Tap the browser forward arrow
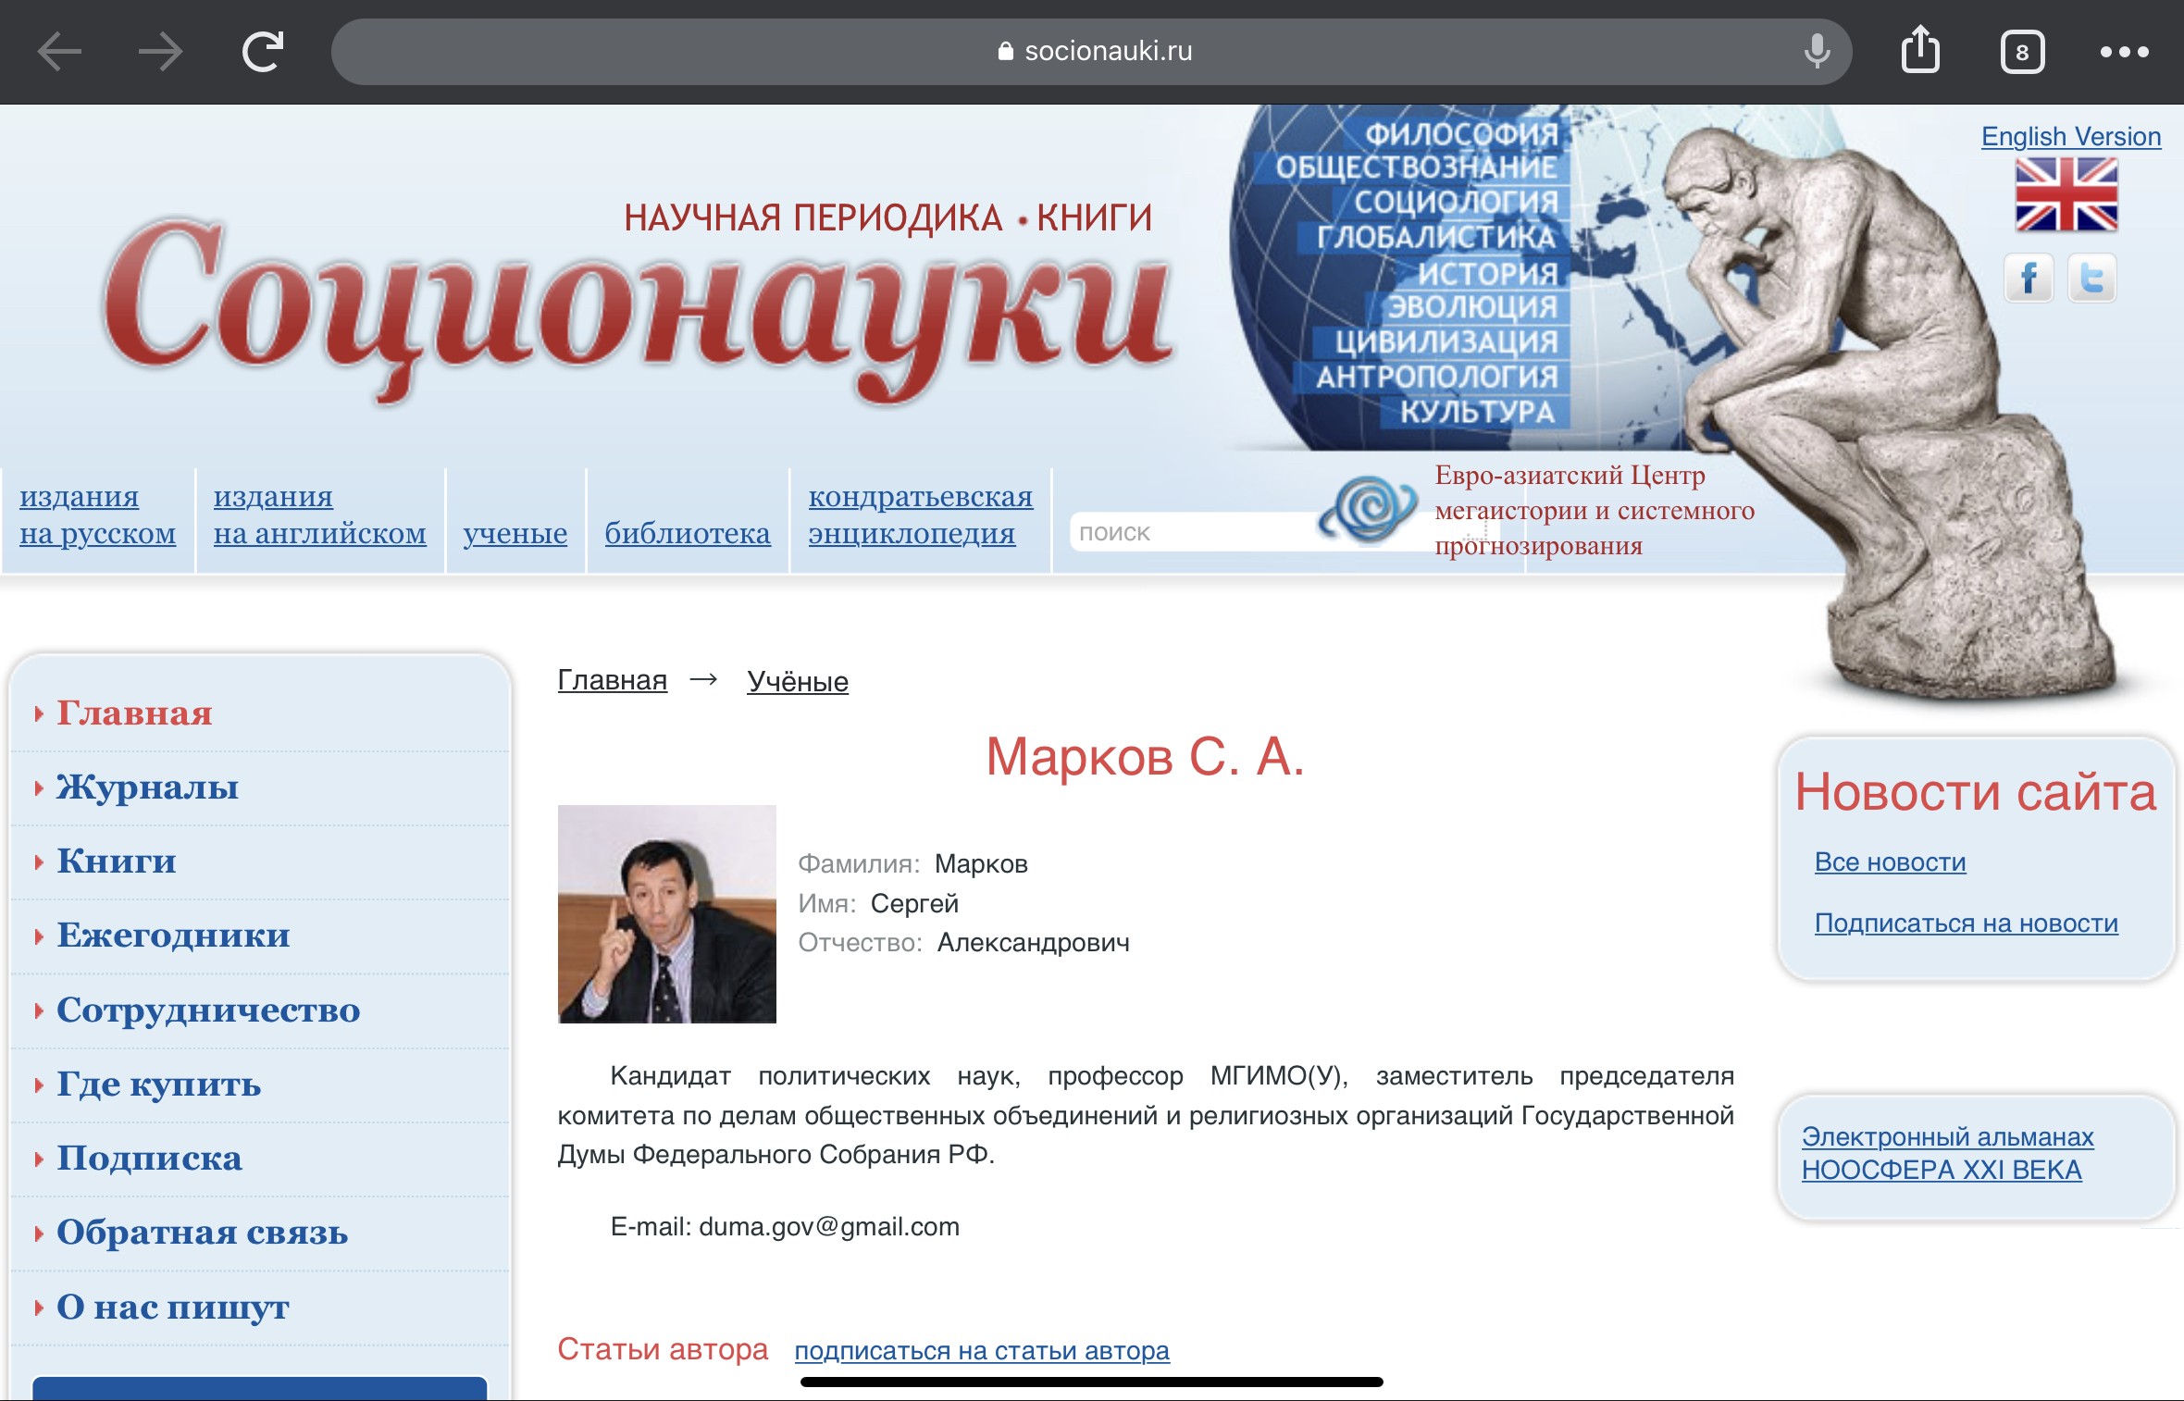 tap(160, 52)
